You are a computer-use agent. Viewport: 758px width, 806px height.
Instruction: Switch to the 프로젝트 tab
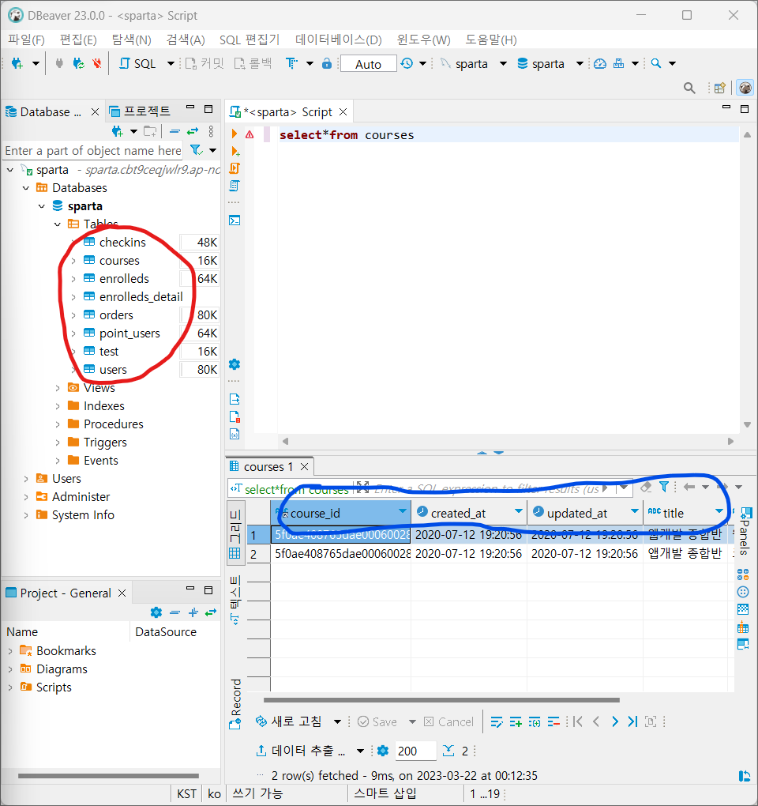pos(141,111)
